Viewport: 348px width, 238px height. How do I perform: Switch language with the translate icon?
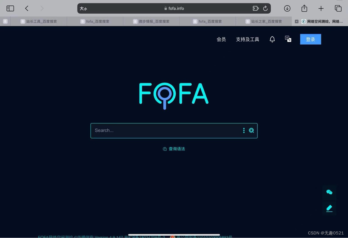point(288,39)
